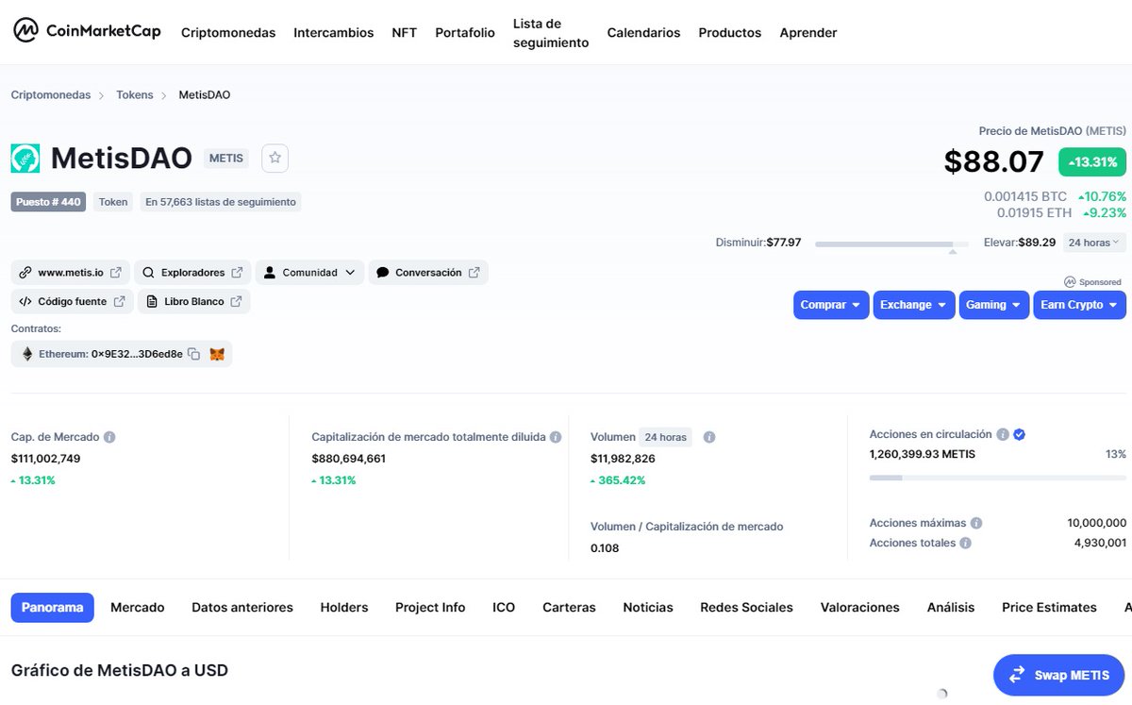The width and height of the screenshot is (1132, 705).
Task: Copy the Ethereum contract address
Action: (193, 354)
